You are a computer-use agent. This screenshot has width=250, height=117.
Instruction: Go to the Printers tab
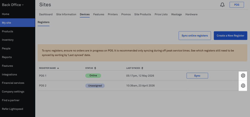point(113,14)
